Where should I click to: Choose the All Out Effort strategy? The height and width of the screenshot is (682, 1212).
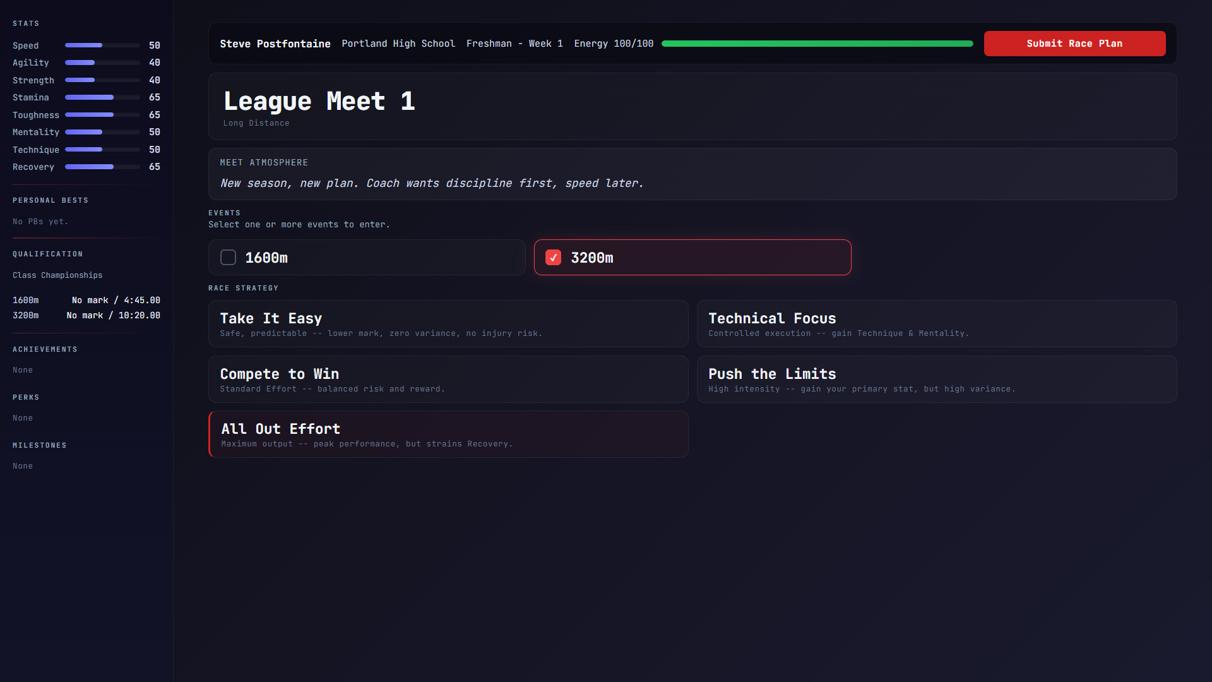[448, 434]
